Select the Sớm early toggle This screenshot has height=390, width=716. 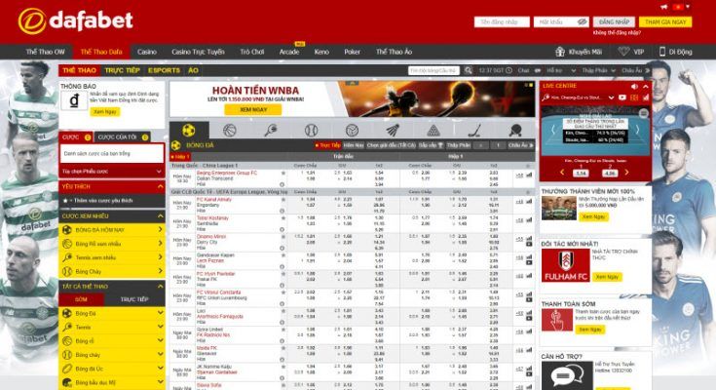[x=81, y=299]
